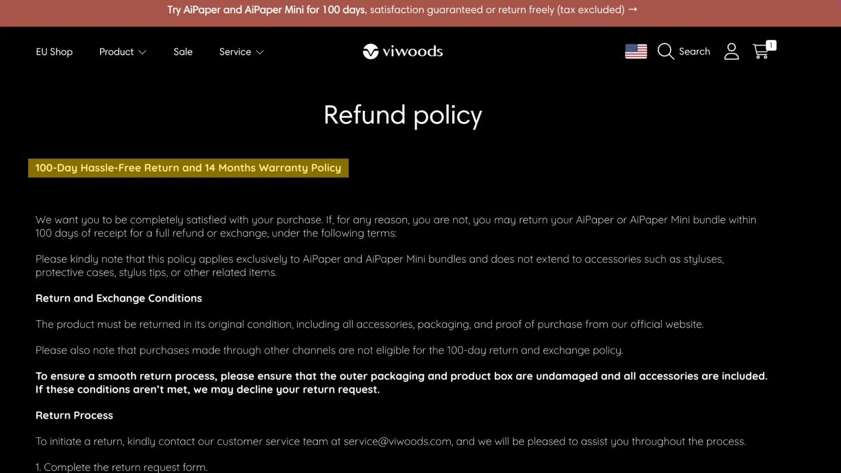Click the viwoods logo
This screenshot has height=473, width=841.
pyautogui.click(x=402, y=52)
